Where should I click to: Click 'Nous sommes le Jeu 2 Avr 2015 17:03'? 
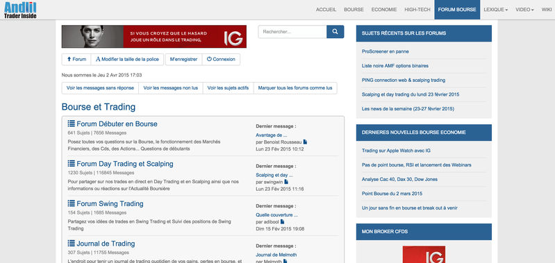coord(101,76)
